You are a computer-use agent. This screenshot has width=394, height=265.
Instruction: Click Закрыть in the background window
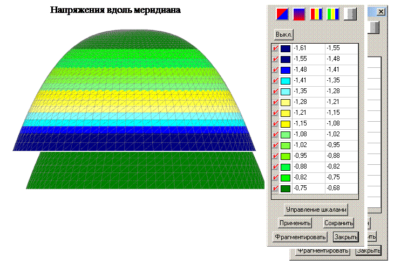(369, 250)
